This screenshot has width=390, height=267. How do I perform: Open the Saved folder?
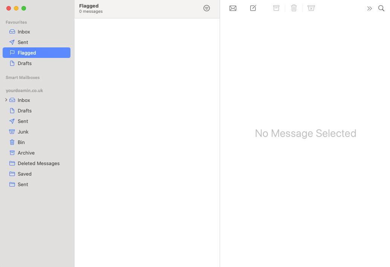[x=37, y=174]
